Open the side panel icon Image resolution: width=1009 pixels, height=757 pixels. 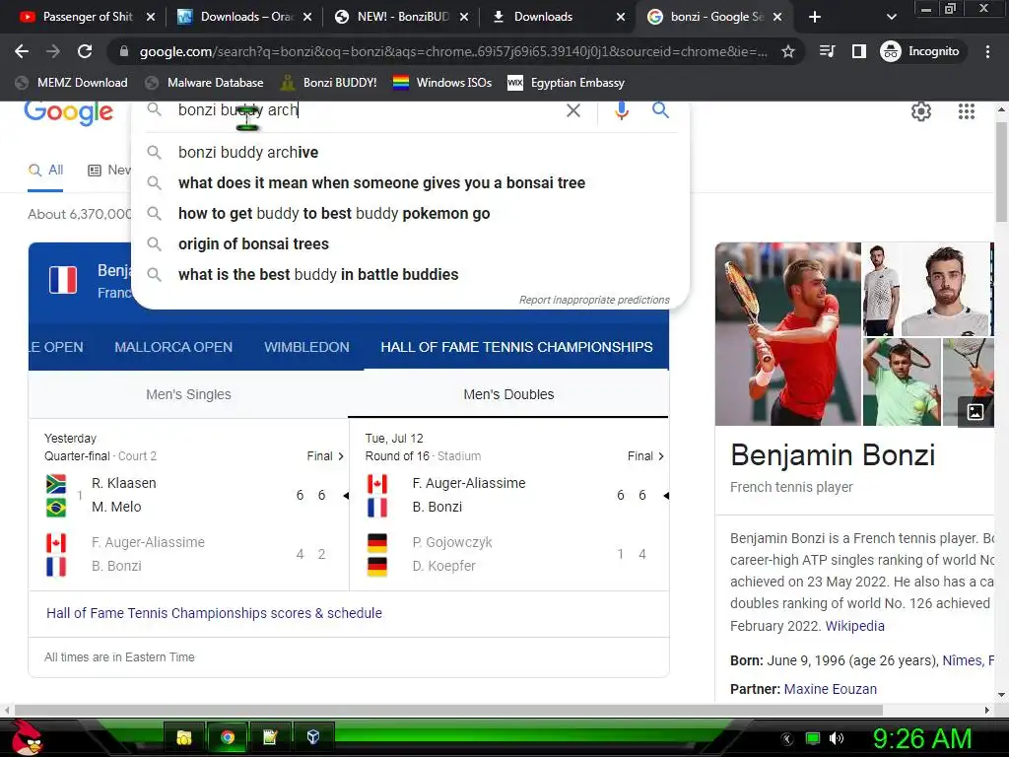point(859,51)
